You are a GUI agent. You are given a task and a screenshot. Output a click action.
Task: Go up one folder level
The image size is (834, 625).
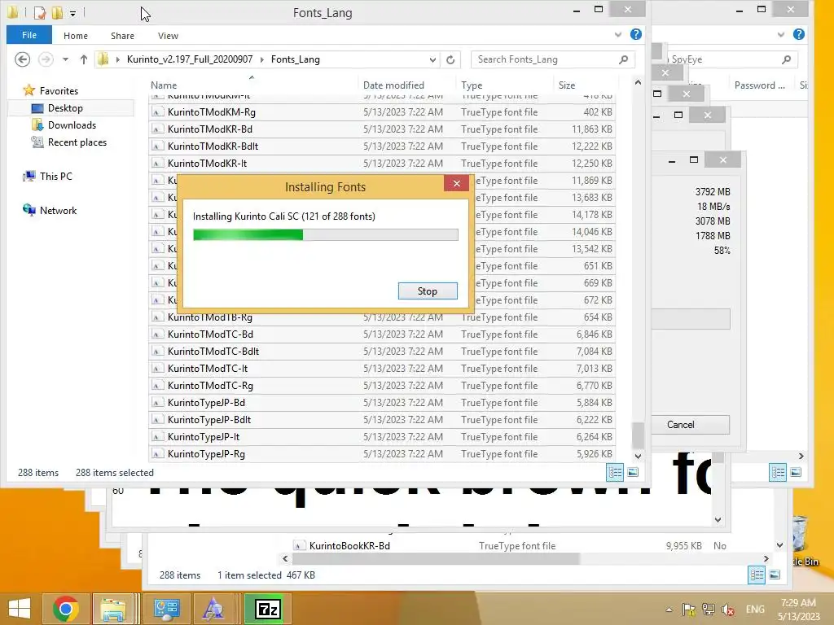pos(84,59)
